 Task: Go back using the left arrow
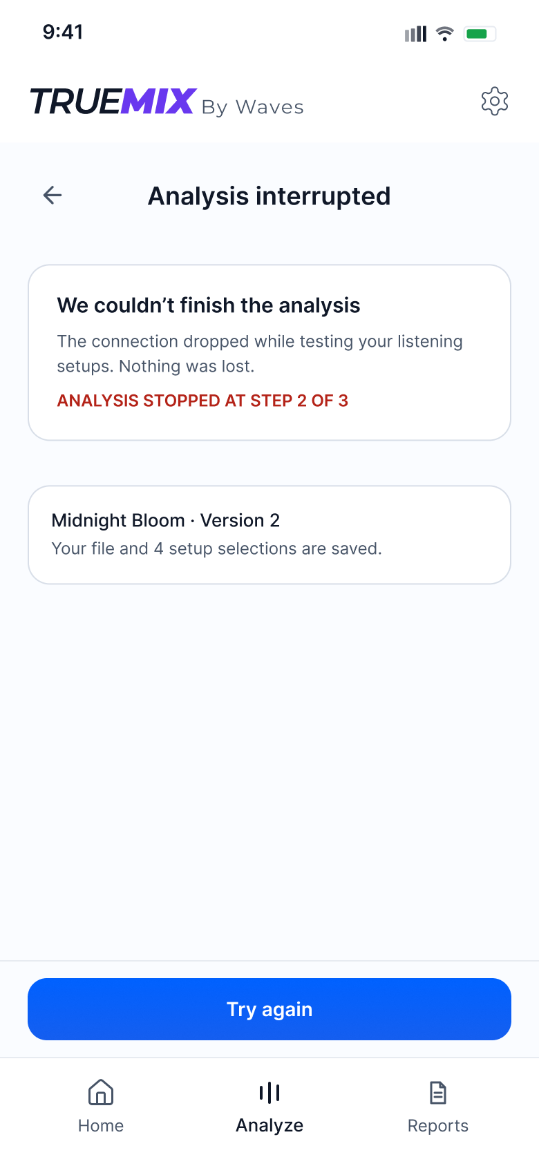53,195
